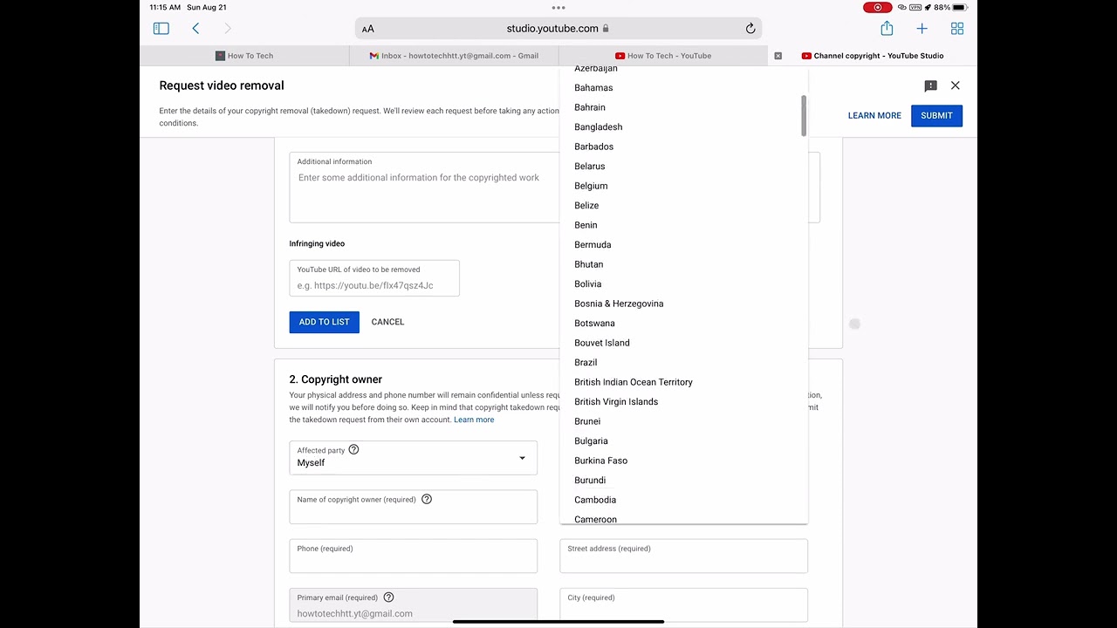Open a new tab with the plus icon

coord(922,29)
